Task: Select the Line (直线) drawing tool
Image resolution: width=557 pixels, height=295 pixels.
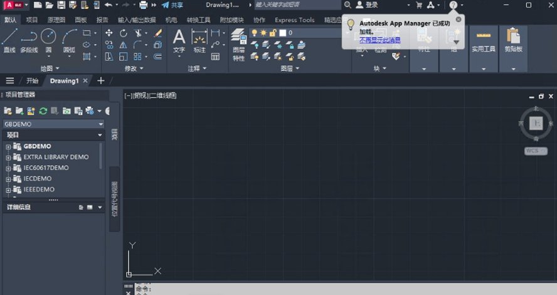Action: click(9, 41)
